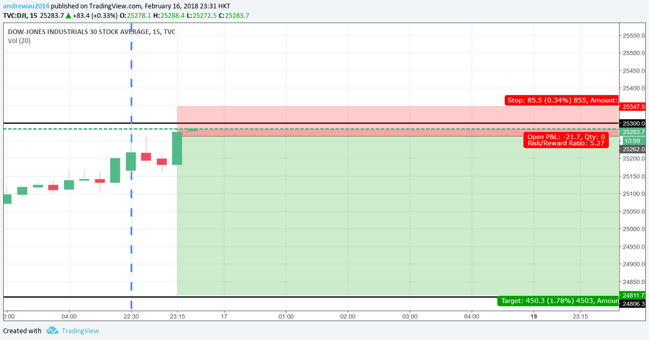Click the 25550.0 price axis label
The height and width of the screenshot is (340, 649).
pyautogui.click(x=633, y=36)
